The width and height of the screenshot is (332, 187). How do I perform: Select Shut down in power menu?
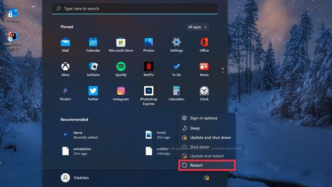pos(207,147)
